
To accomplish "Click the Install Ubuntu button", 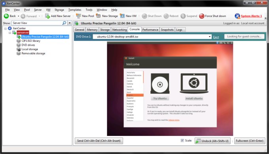I will 194,98.
